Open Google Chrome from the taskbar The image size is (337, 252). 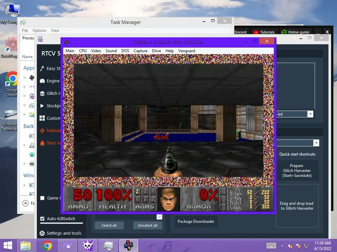[47, 245]
